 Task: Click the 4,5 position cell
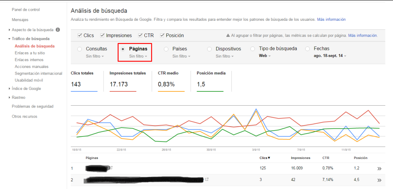[x=356, y=180]
